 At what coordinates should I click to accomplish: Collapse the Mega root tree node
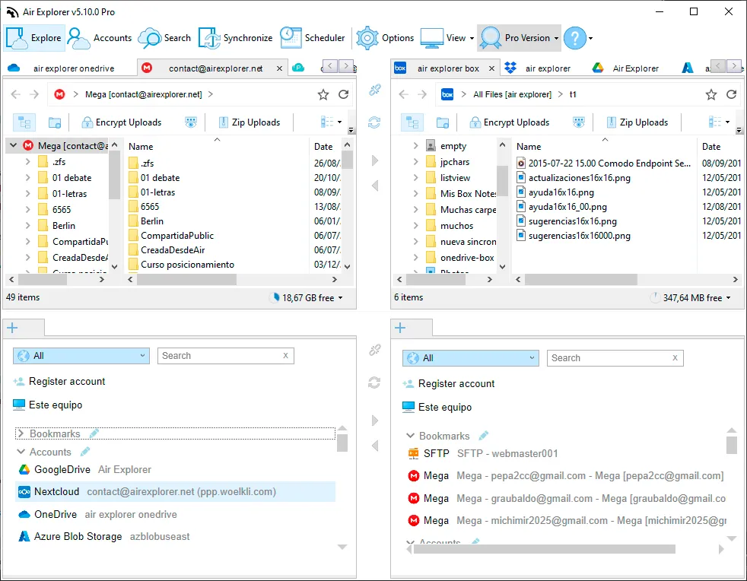[14, 145]
